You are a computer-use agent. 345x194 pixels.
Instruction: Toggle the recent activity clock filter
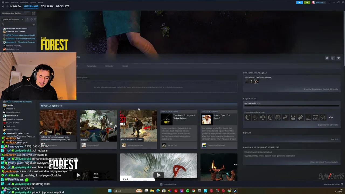pyautogui.click(x=32, y=19)
